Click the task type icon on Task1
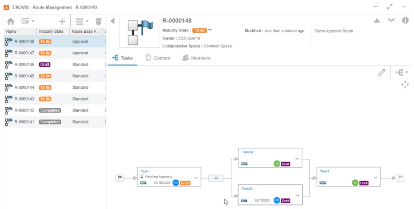The width and height of the screenshot is (414, 209). point(143,183)
